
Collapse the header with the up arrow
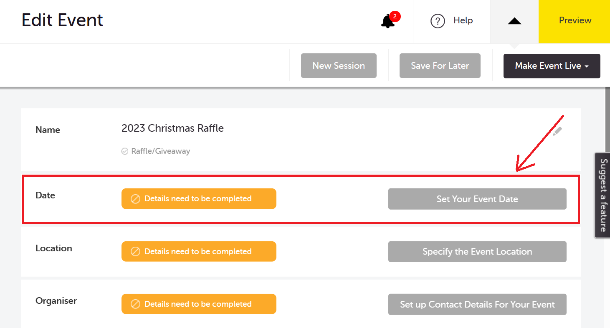pyautogui.click(x=514, y=20)
